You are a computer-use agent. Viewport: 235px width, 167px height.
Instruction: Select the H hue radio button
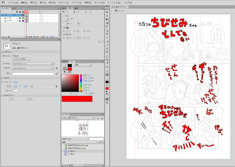84,75
